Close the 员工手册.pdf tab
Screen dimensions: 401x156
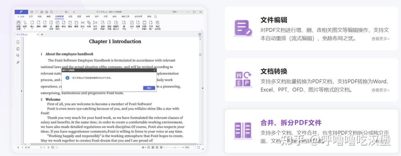coord(38,34)
